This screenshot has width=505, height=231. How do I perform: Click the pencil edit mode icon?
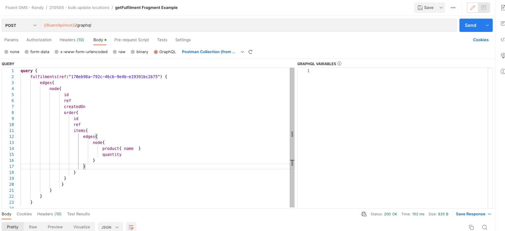coord(473,8)
